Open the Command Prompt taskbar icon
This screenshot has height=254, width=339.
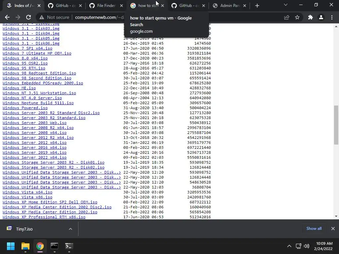(x=55, y=246)
